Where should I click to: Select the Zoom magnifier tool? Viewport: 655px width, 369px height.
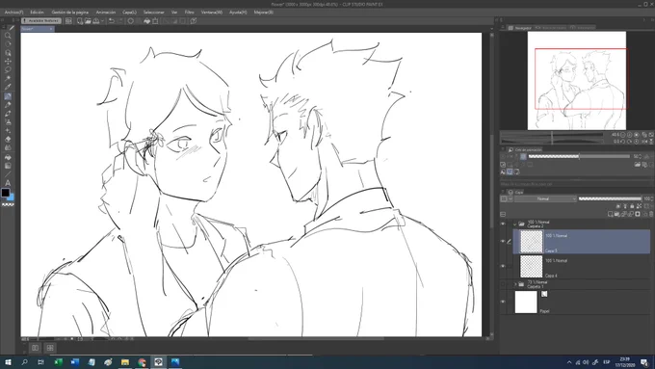click(8, 36)
